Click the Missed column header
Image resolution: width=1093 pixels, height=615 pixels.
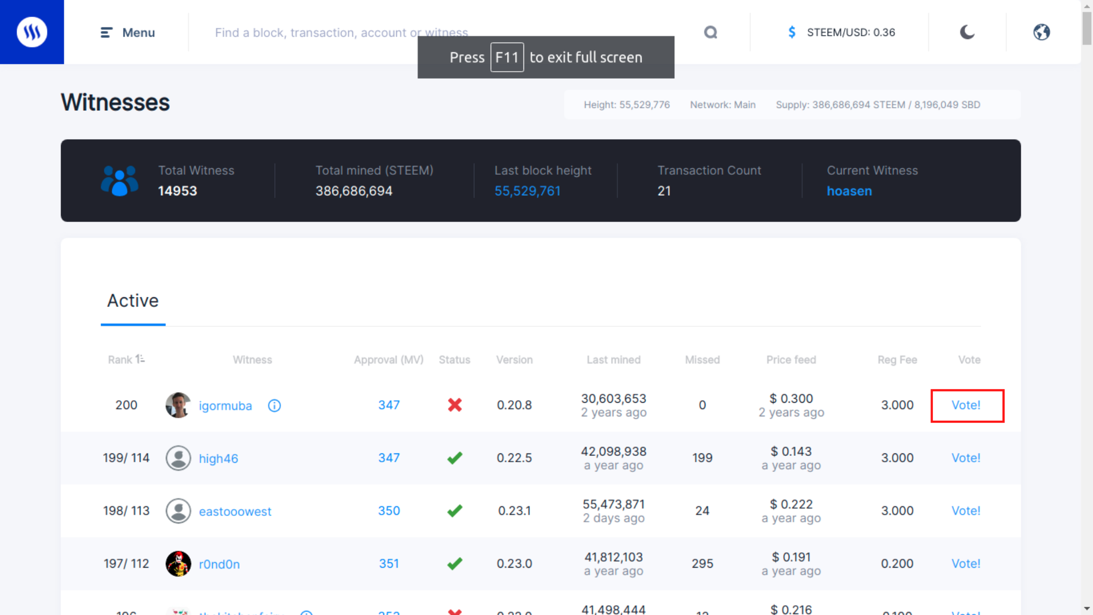click(702, 360)
